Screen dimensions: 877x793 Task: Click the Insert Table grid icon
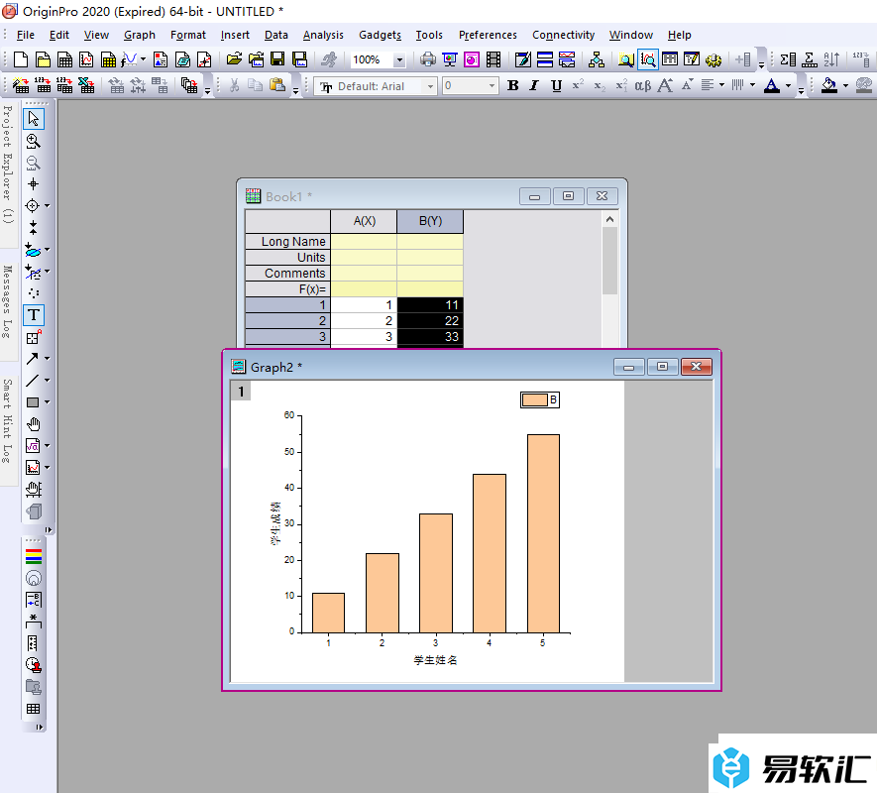34,709
